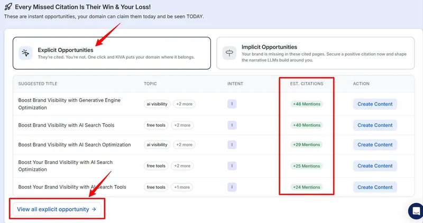The image size is (423, 223).
Task: Click the rocket icon beside the heading
Action: tap(8, 7)
